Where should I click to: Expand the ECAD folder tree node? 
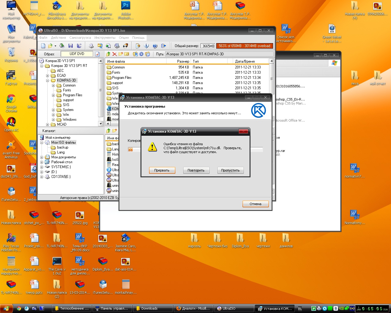point(47,75)
